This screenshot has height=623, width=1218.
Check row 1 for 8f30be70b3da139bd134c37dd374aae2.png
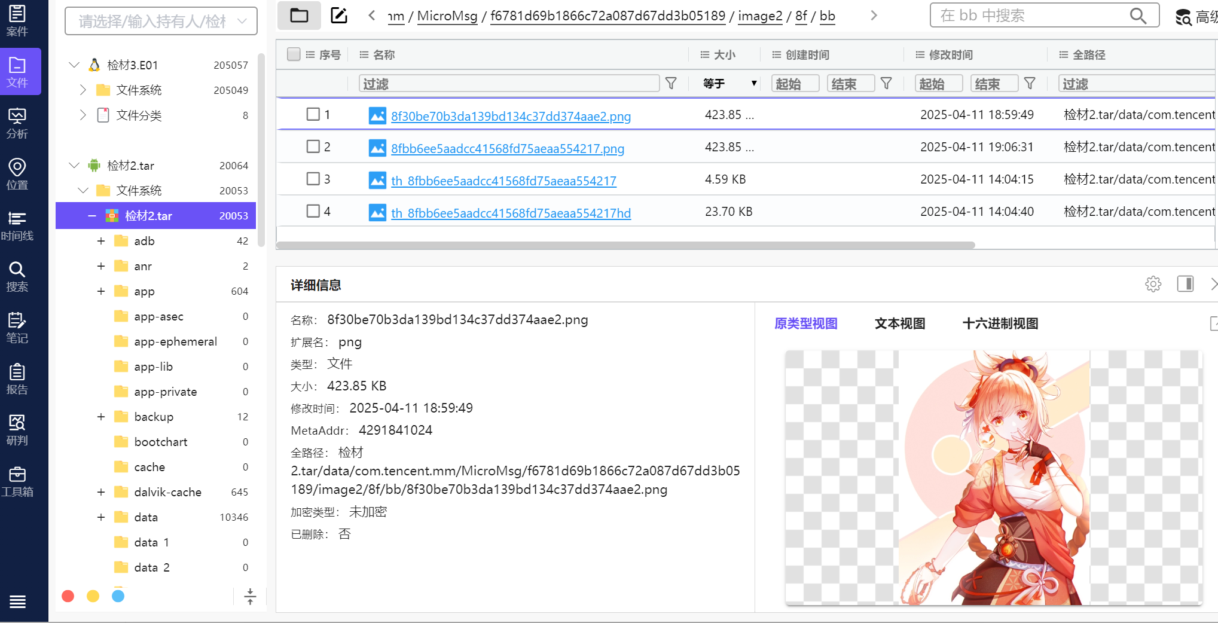pyautogui.click(x=313, y=113)
